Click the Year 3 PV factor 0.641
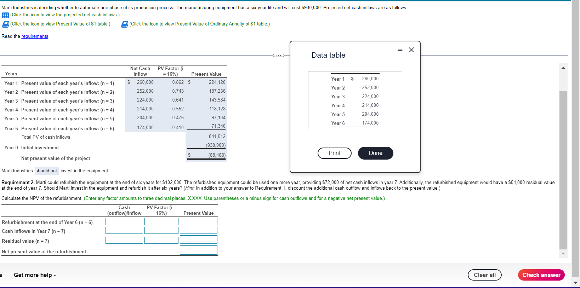580x288 pixels. [178, 100]
